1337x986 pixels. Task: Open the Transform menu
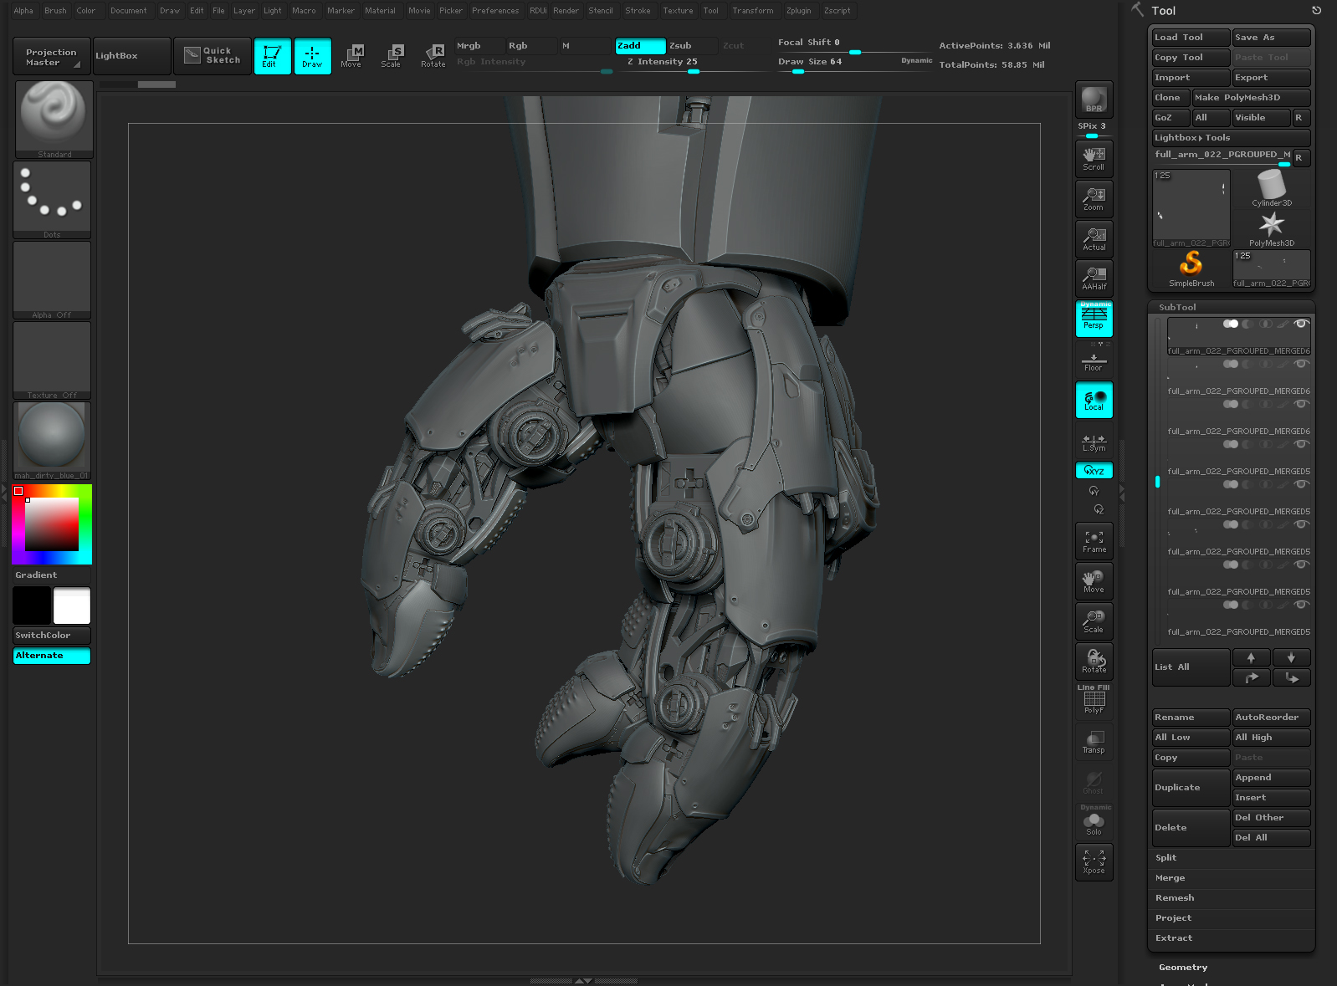[752, 11]
